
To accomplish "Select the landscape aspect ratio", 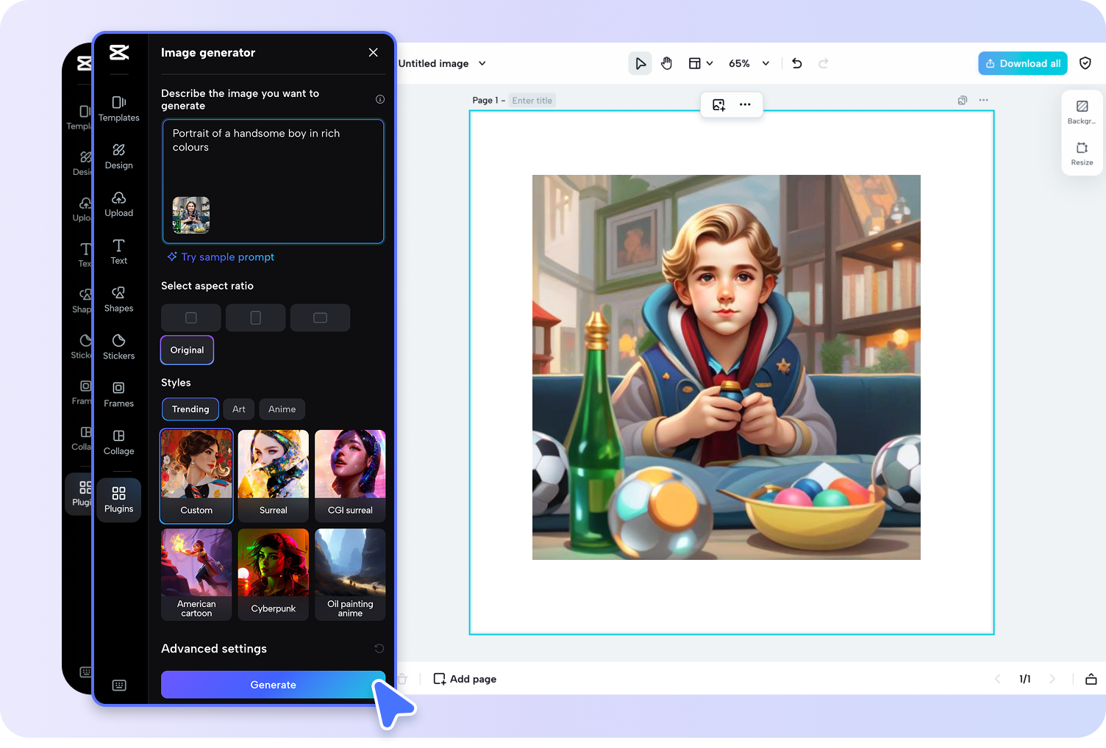I will pyautogui.click(x=320, y=317).
